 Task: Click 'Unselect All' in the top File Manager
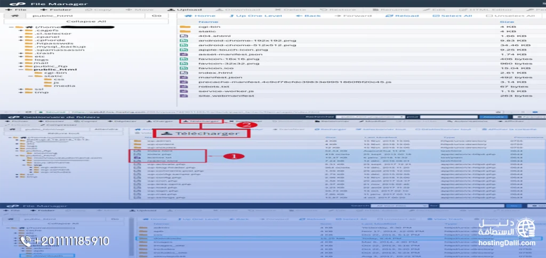(510, 15)
